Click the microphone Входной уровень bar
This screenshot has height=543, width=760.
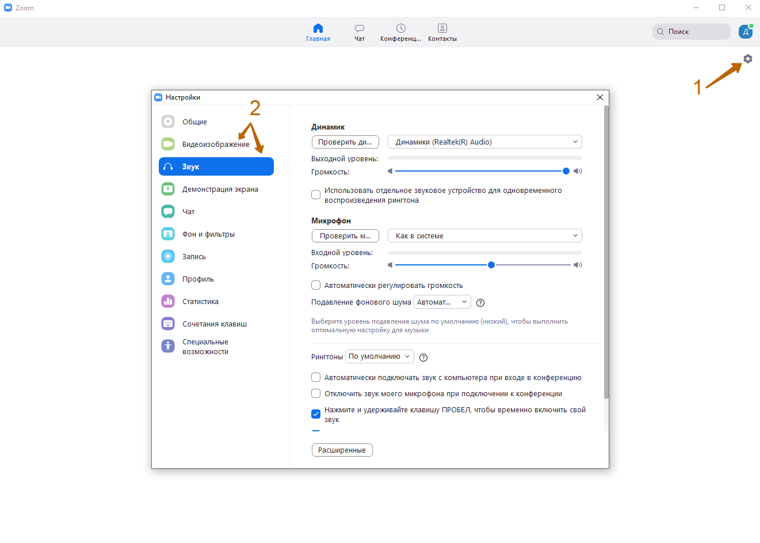(x=485, y=252)
